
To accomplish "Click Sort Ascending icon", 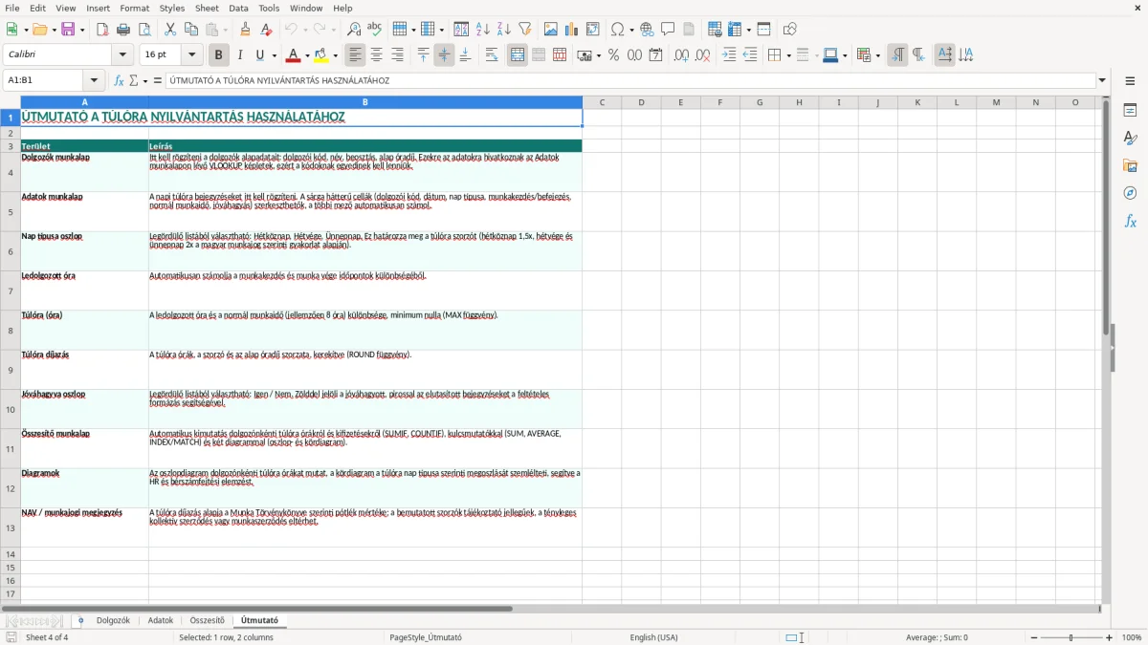I will pos(483,30).
